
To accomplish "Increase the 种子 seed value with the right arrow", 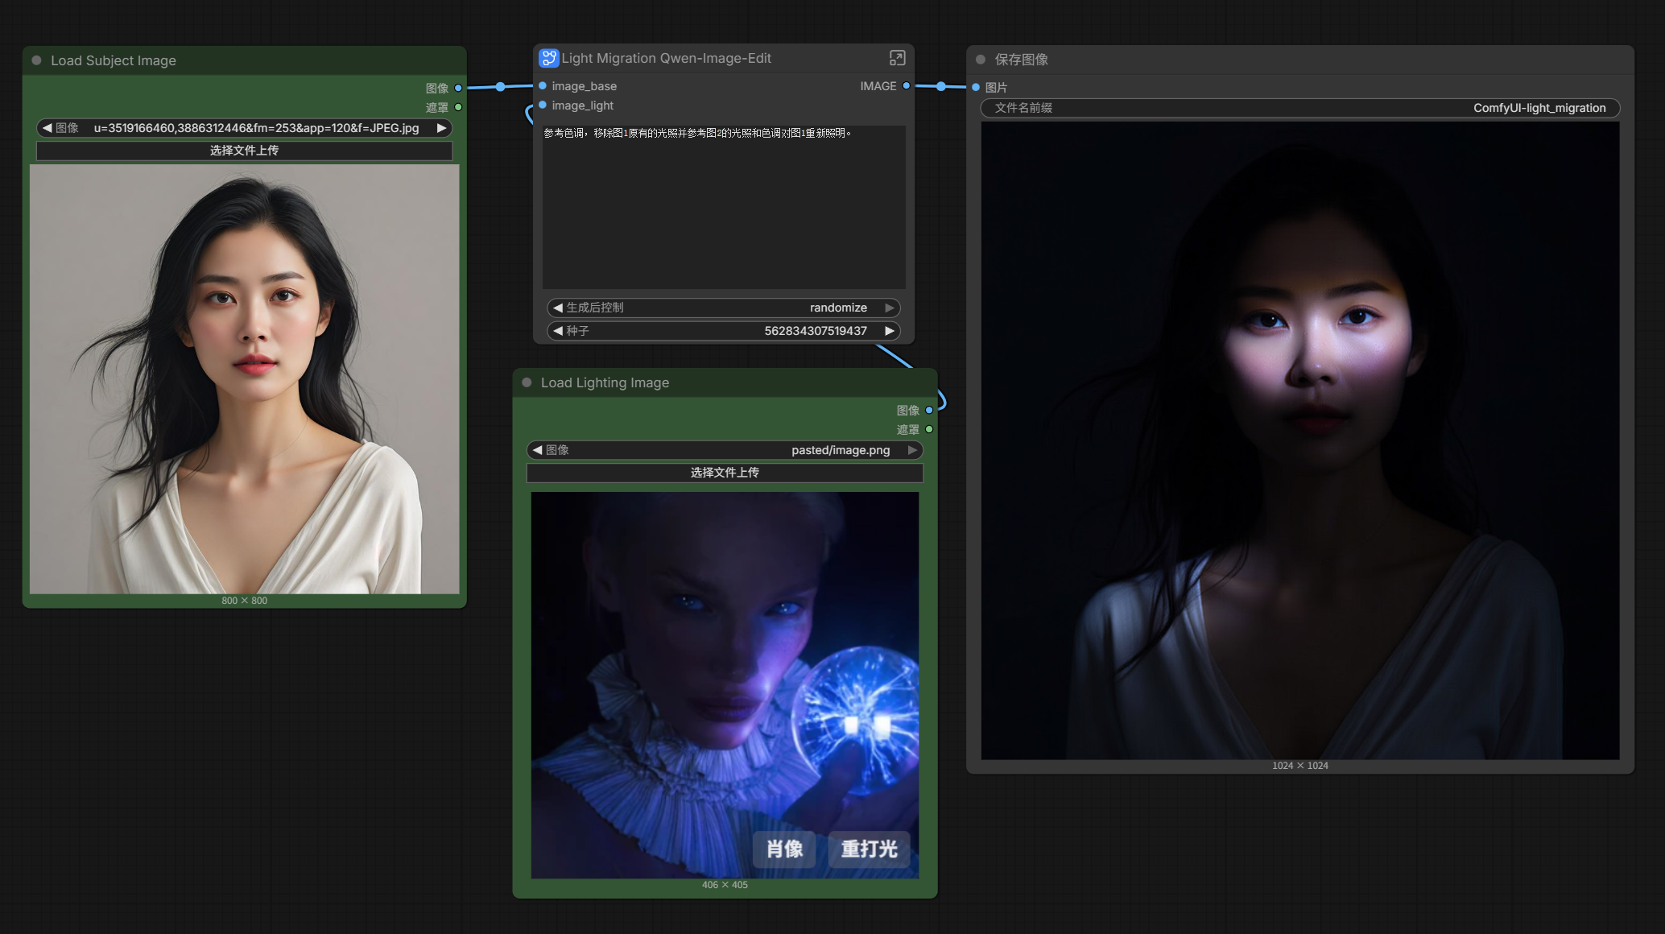I will (890, 331).
